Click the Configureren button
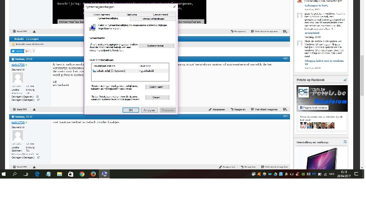This screenshot has height=206, width=366. click(157, 87)
